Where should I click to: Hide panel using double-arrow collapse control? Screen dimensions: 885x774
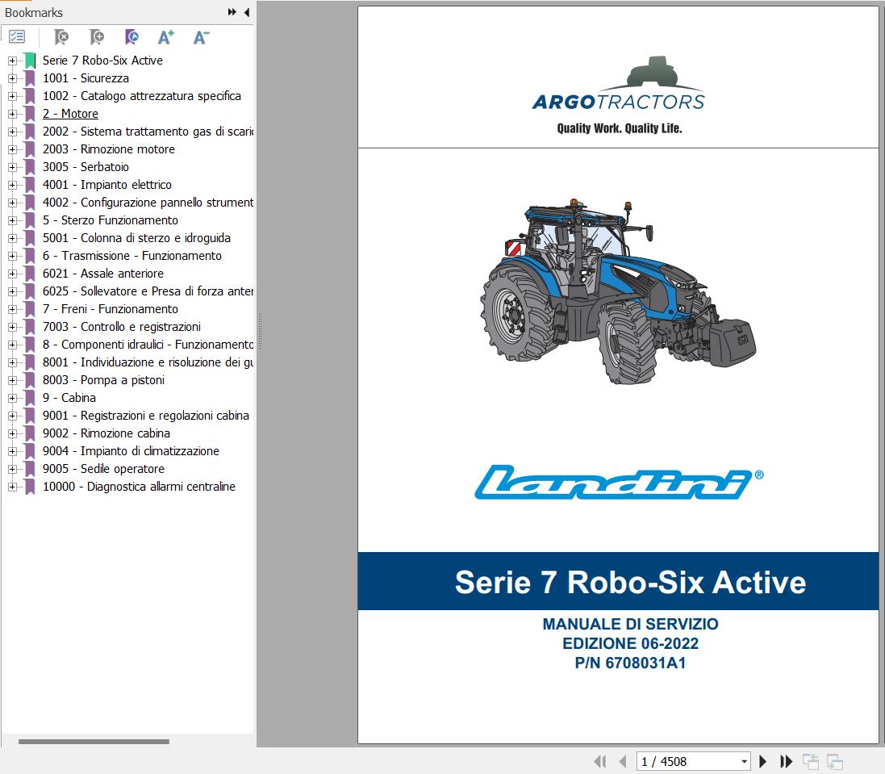[x=231, y=12]
